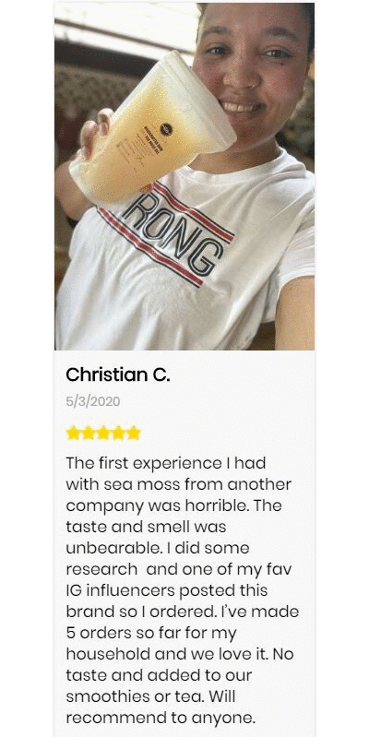This screenshot has width=369, height=737.
Task: Click the "household and we love it" line
Action: coord(180,654)
